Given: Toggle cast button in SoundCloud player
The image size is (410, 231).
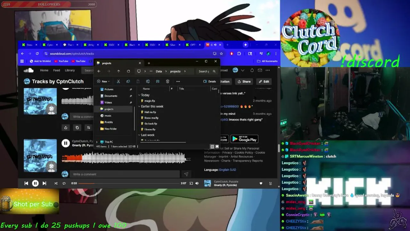Looking at the screenshot, I should tap(191, 184).
